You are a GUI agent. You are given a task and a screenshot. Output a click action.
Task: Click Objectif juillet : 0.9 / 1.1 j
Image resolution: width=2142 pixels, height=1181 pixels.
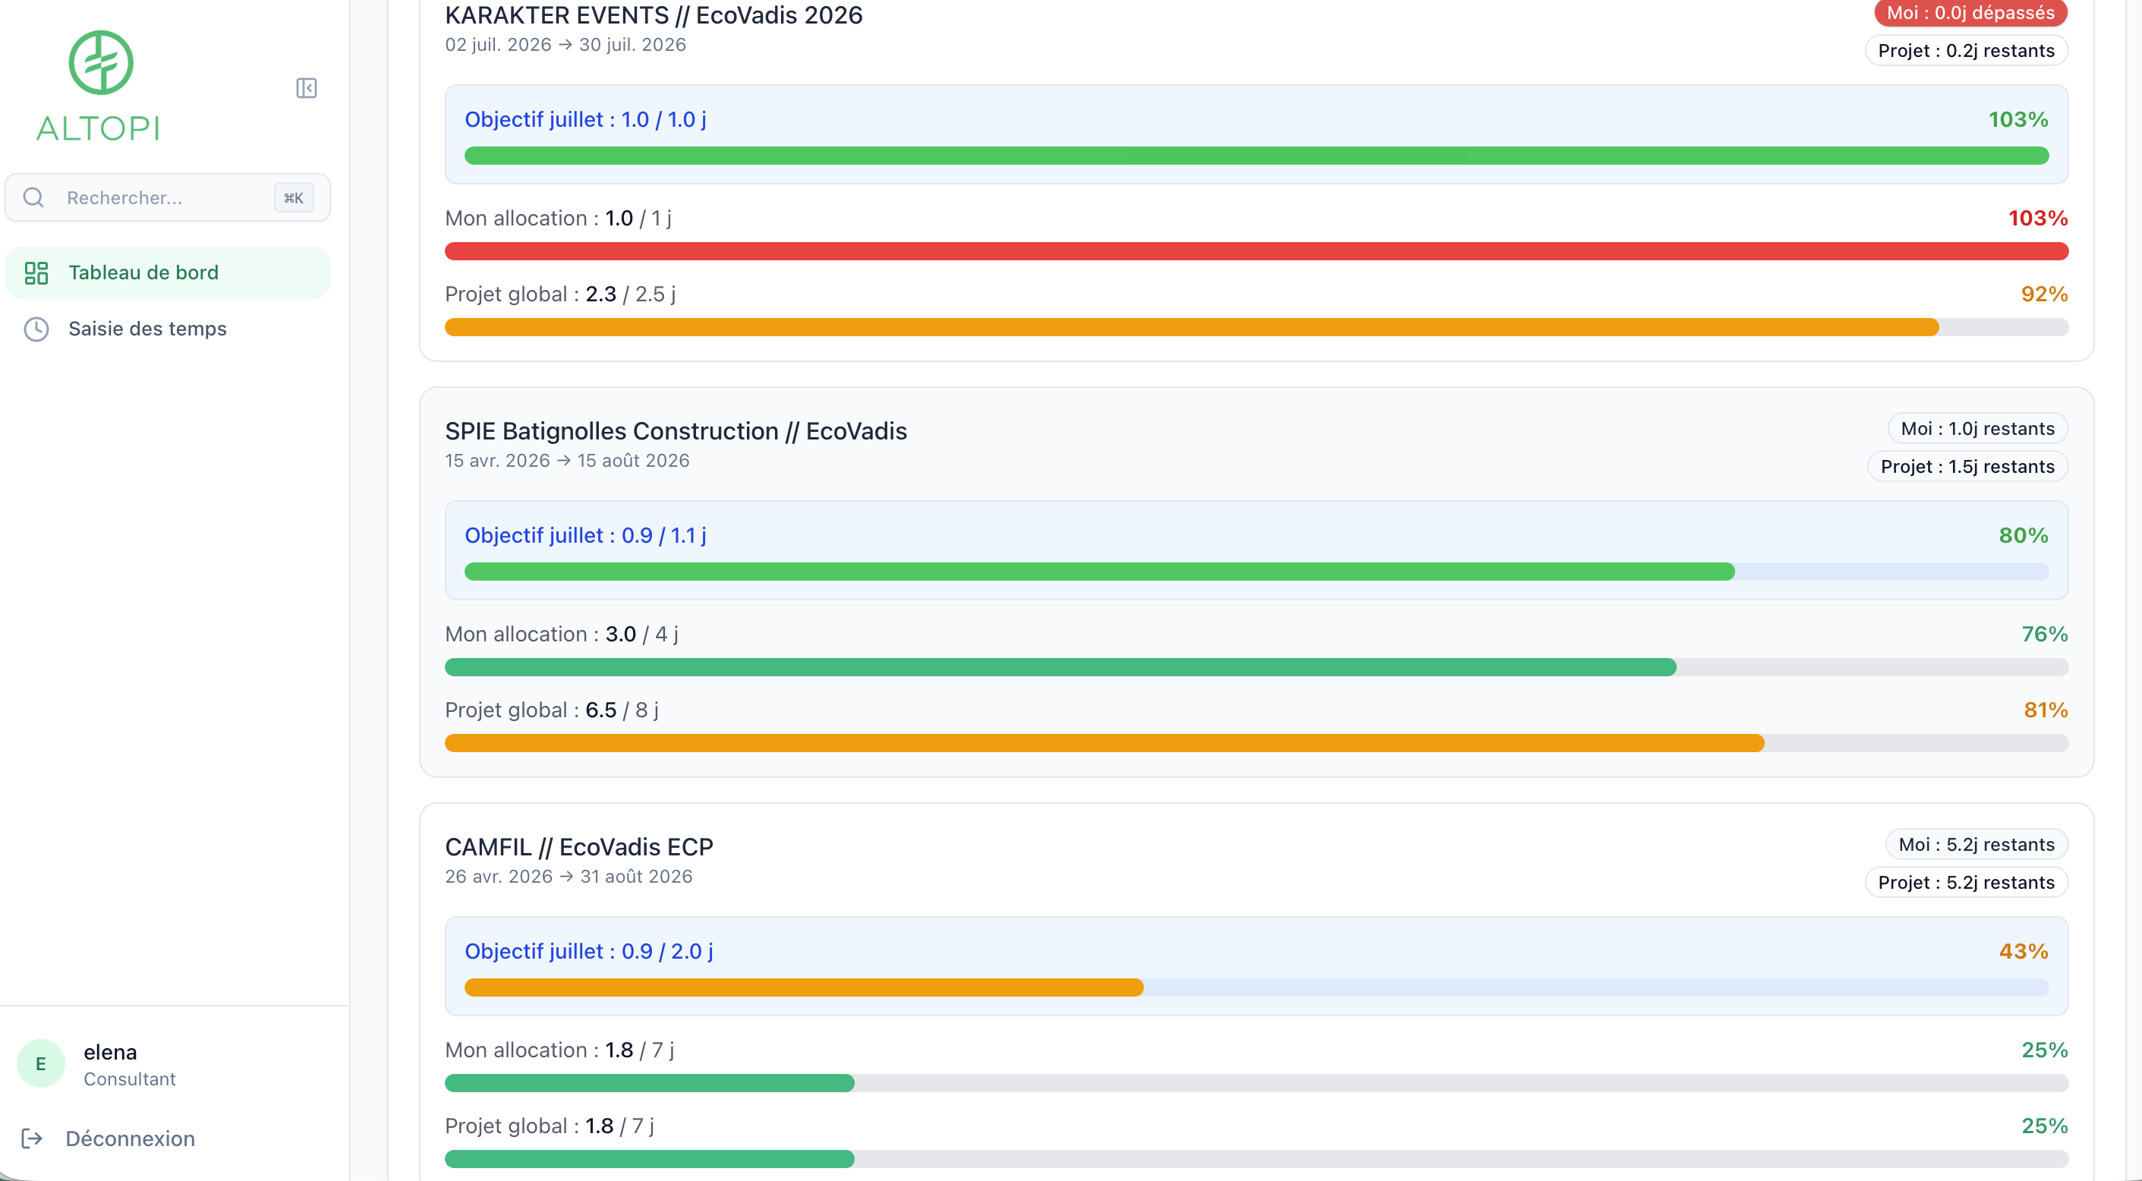(585, 536)
